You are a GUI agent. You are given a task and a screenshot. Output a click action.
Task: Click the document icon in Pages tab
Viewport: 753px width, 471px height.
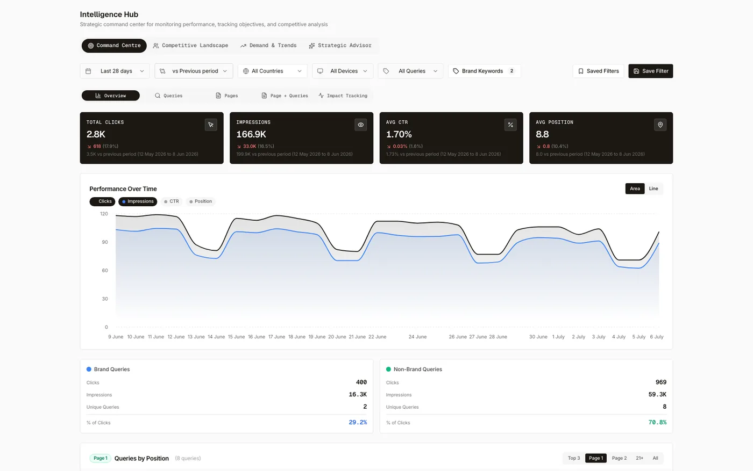(218, 96)
